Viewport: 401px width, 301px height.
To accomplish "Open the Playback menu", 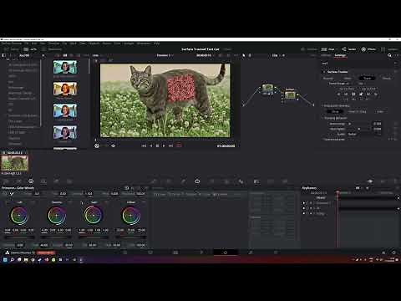I will coord(94,43).
